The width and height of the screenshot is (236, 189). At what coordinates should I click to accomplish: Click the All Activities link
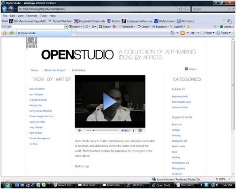[x=78, y=70]
